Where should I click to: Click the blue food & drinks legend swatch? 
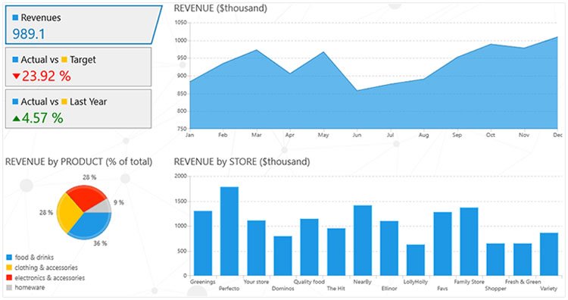pyautogui.click(x=9, y=258)
